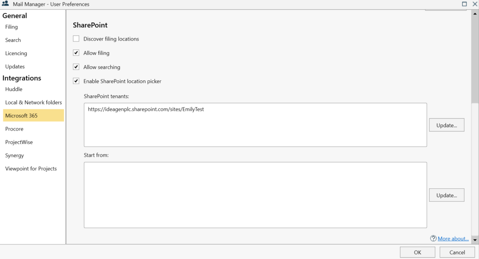Viewport: 479px width, 259px height.
Task: Open the More about link
Action: pos(453,239)
